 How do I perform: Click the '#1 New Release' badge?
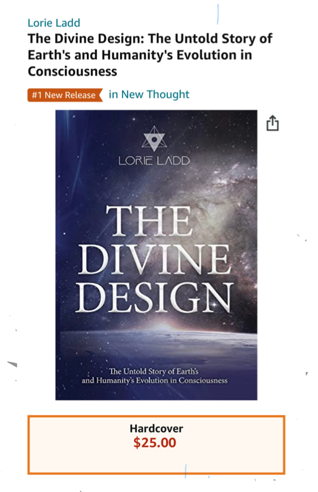(65, 95)
